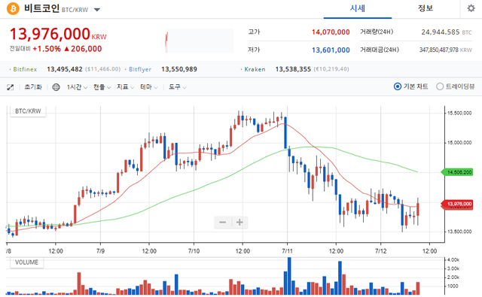Click the 거래량 value 24,944.585 BTC
The height and width of the screenshot is (297, 482).
[447, 32]
